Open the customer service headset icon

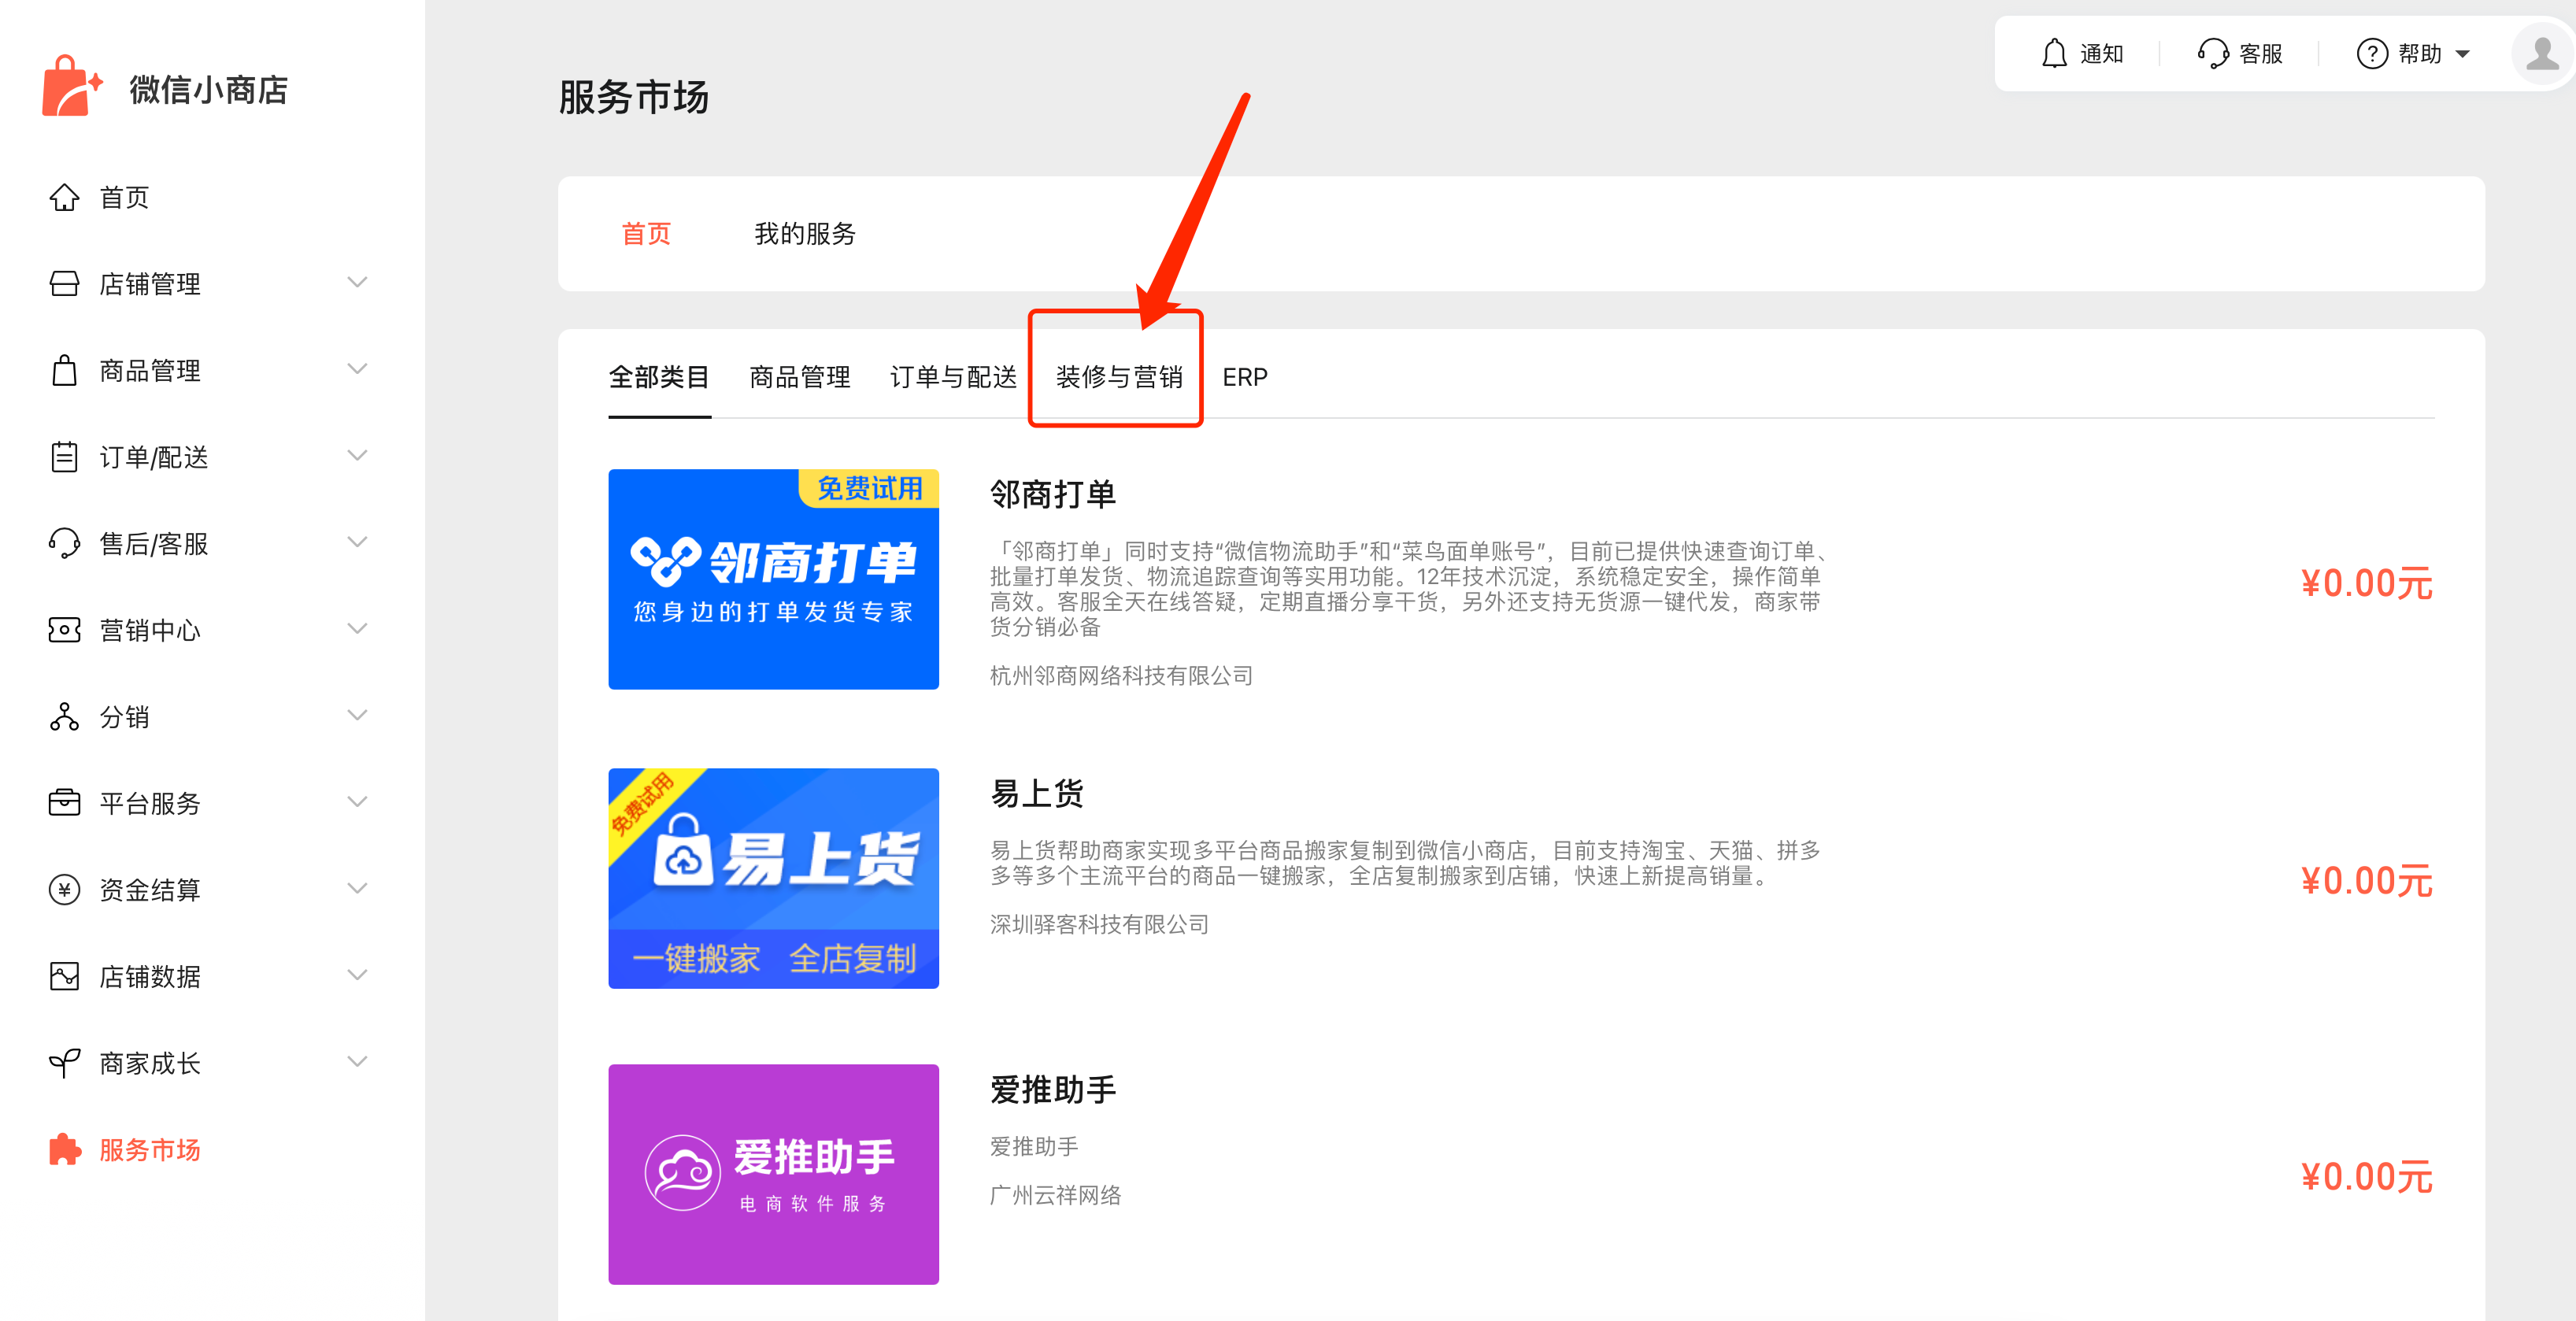pos(2212,53)
